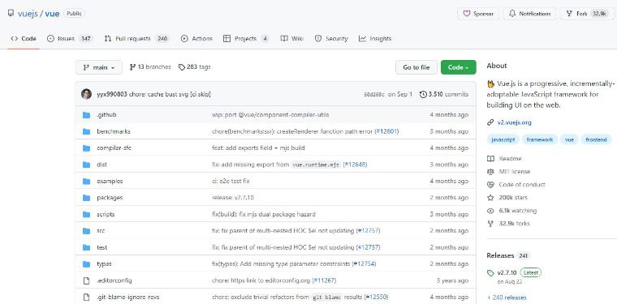Click the dist folder icon

click(87, 165)
